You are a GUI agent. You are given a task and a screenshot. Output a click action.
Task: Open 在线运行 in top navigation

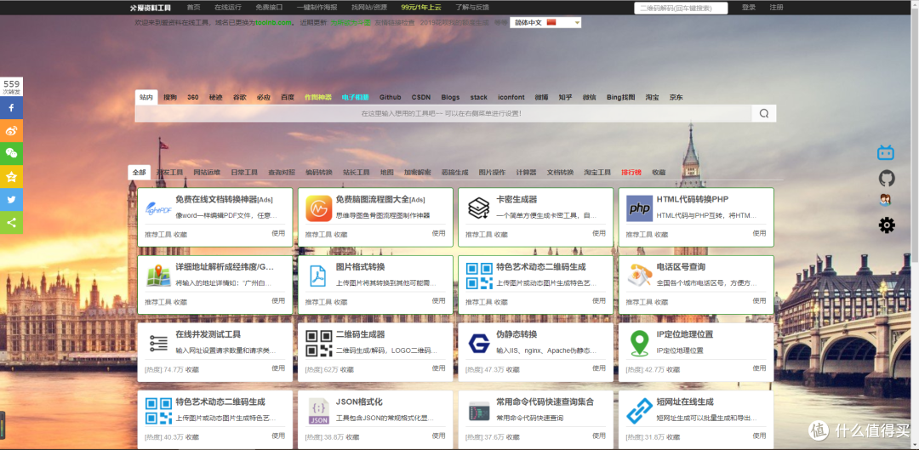tap(228, 8)
